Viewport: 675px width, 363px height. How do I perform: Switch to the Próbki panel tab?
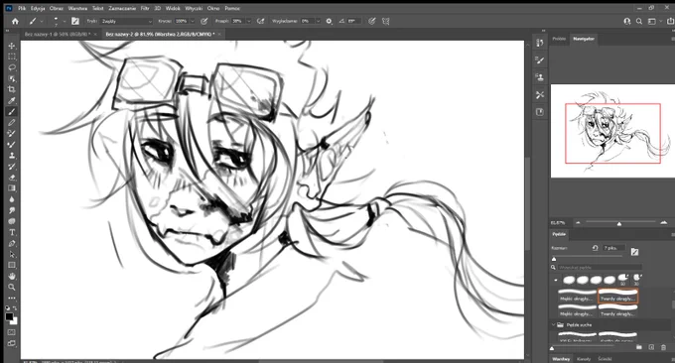pyautogui.click(x=559, y=39)
